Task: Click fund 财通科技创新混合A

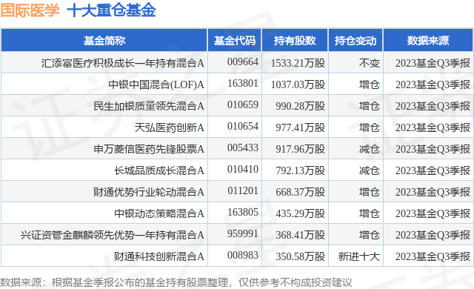Action: pos(159,256)
